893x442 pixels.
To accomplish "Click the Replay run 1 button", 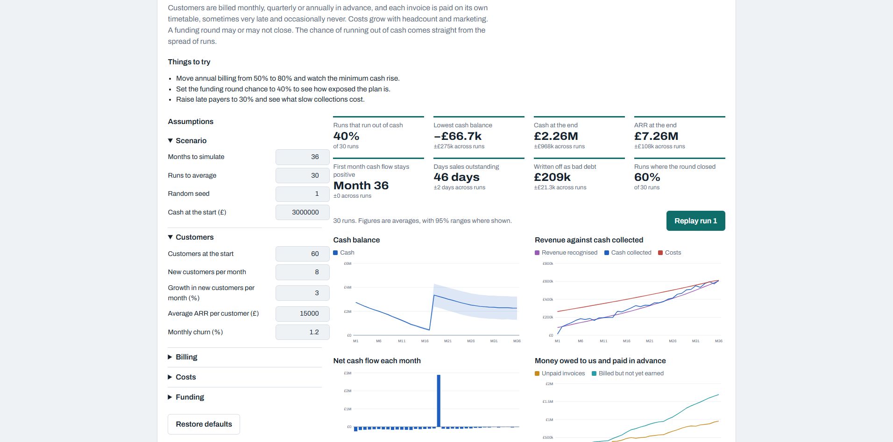I will [x=695, y=221].
